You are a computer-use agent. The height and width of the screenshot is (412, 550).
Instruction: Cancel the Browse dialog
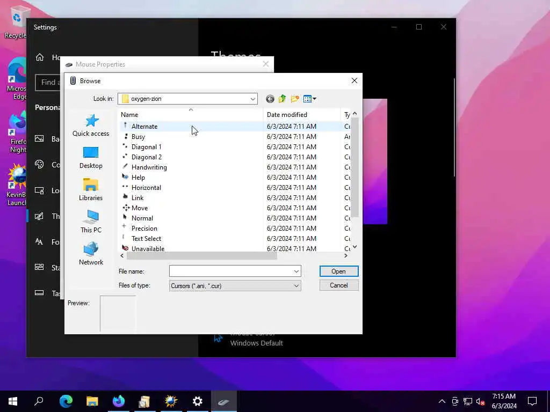click(339, 285)
